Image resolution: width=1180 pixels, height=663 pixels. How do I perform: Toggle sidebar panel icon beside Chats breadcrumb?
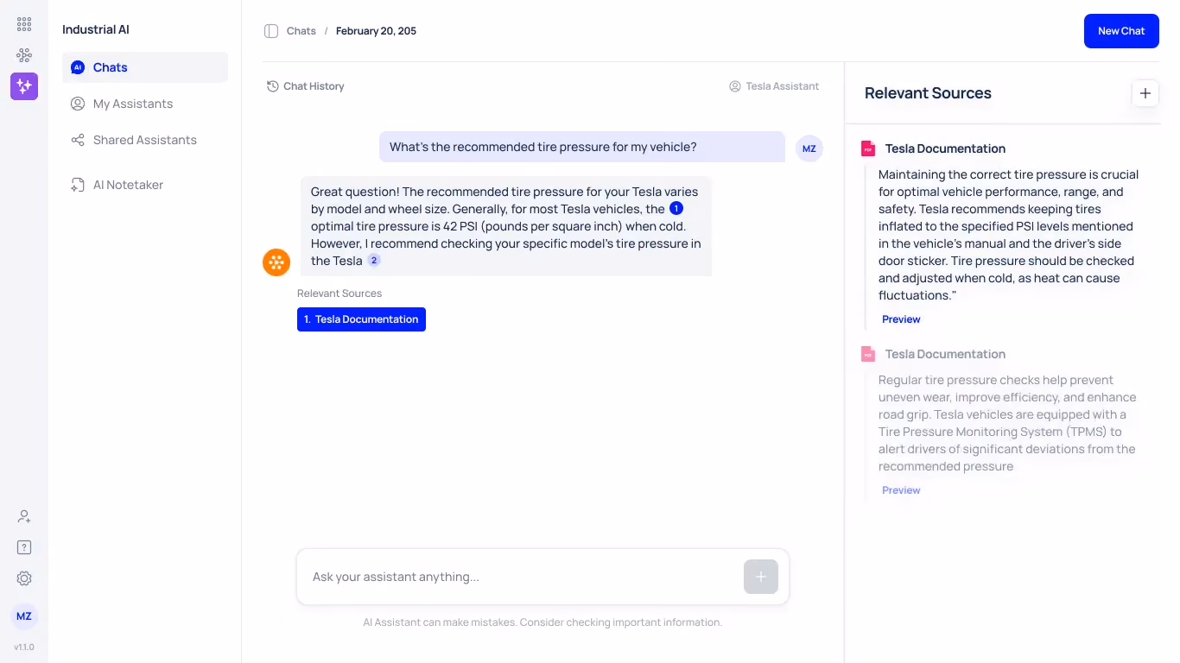coord(271,31)
